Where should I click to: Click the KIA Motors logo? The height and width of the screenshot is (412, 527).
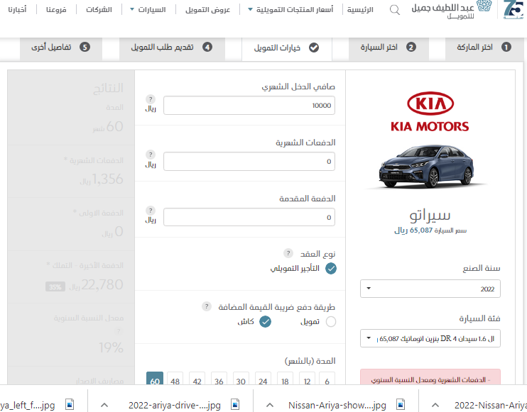[430, 111]
